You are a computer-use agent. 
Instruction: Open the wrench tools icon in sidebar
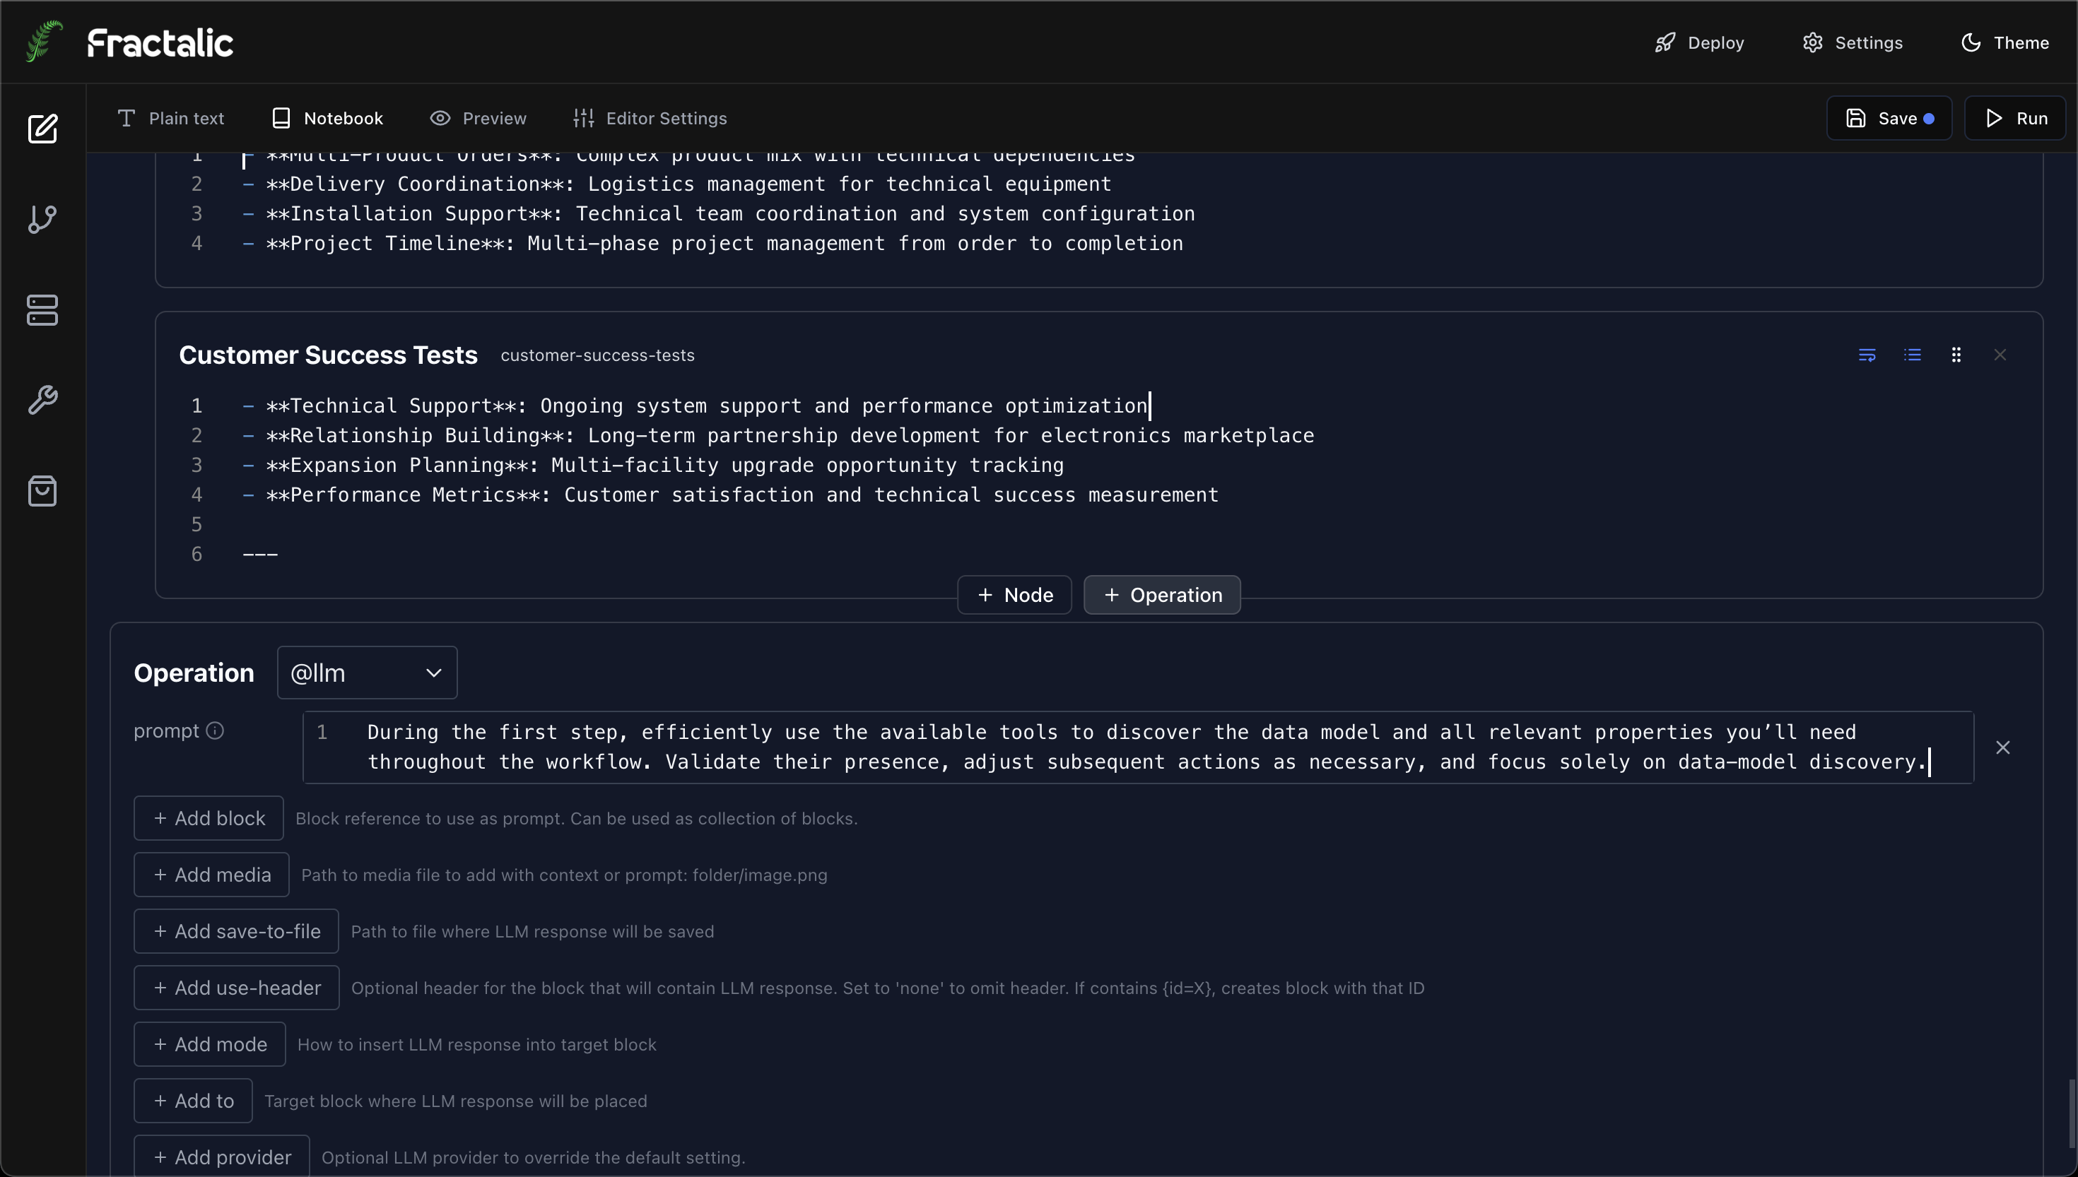(43, 400)
